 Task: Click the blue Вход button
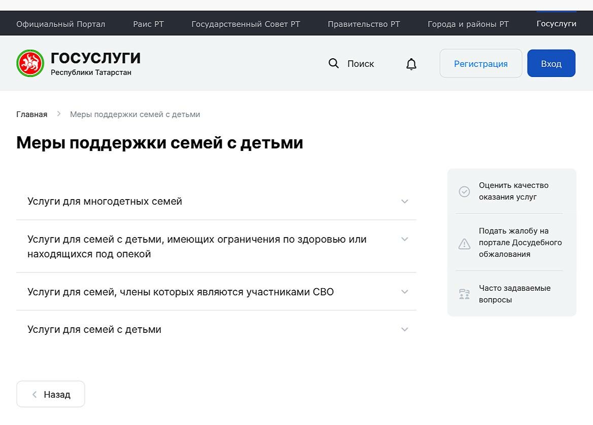coord(551,63)
